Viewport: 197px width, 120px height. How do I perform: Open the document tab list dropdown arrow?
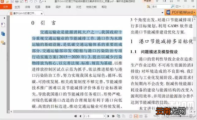click(162, 13)
